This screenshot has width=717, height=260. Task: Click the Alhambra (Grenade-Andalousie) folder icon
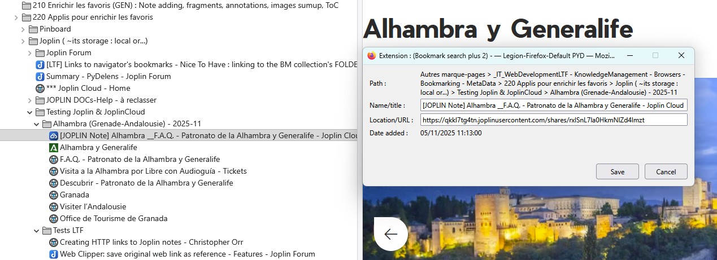46,124
